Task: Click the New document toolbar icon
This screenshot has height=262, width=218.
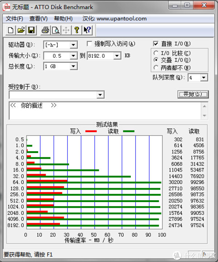Action: click(x=11, y=30)
